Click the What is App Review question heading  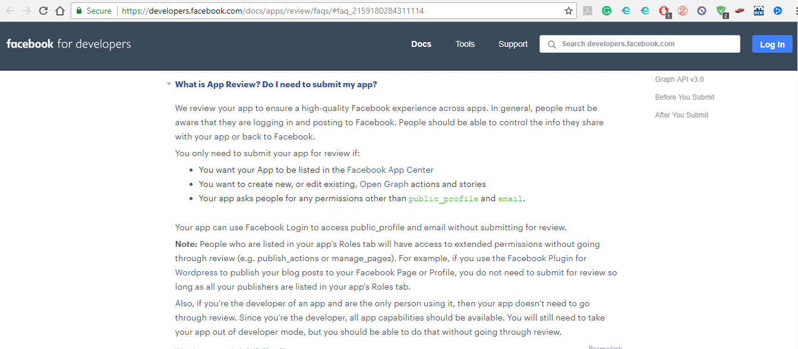[276, 84]
